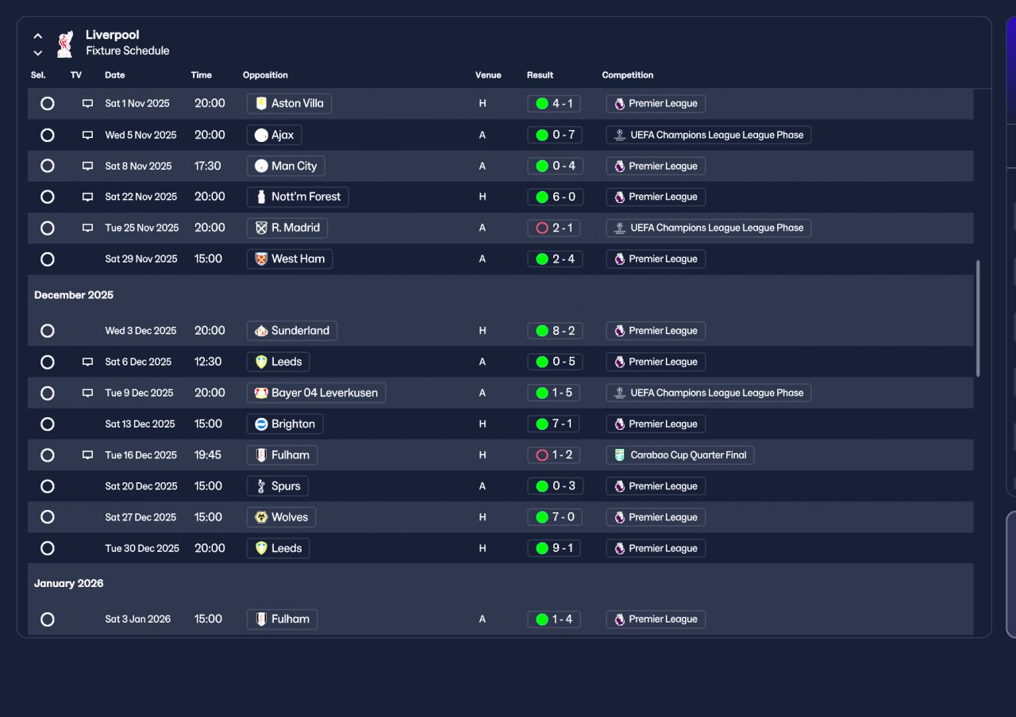Screen dimensions: 1016x717
Task: Click the 'January 2026' month heading
Action: [69, 584]
